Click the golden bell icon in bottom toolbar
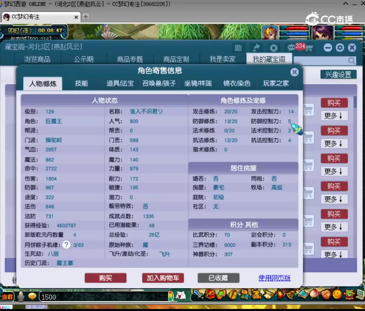 tap(291, 295)
